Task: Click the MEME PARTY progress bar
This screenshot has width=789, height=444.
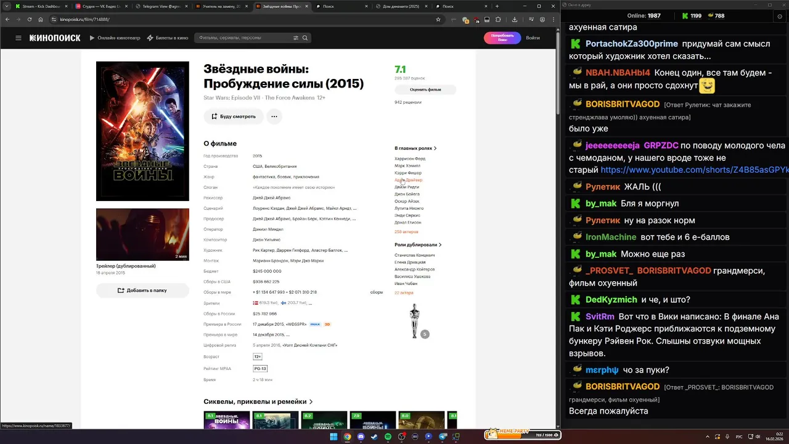Action: pos(523,434)
